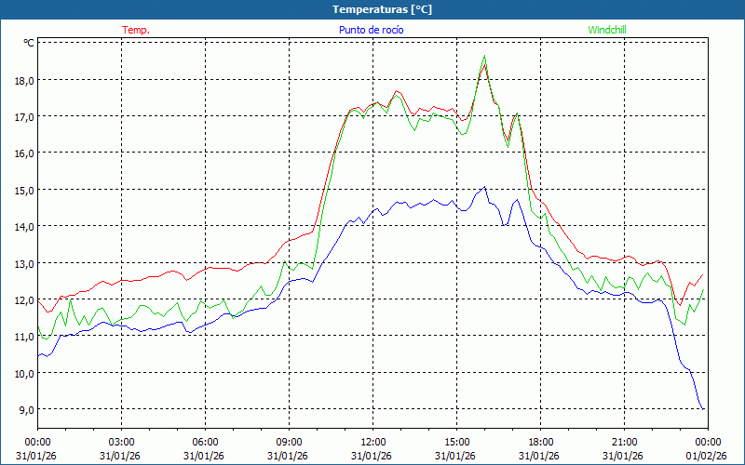Click the 01/02/26 date label
The height and width of the screenshot is (465, 745).
coord(707,456)
